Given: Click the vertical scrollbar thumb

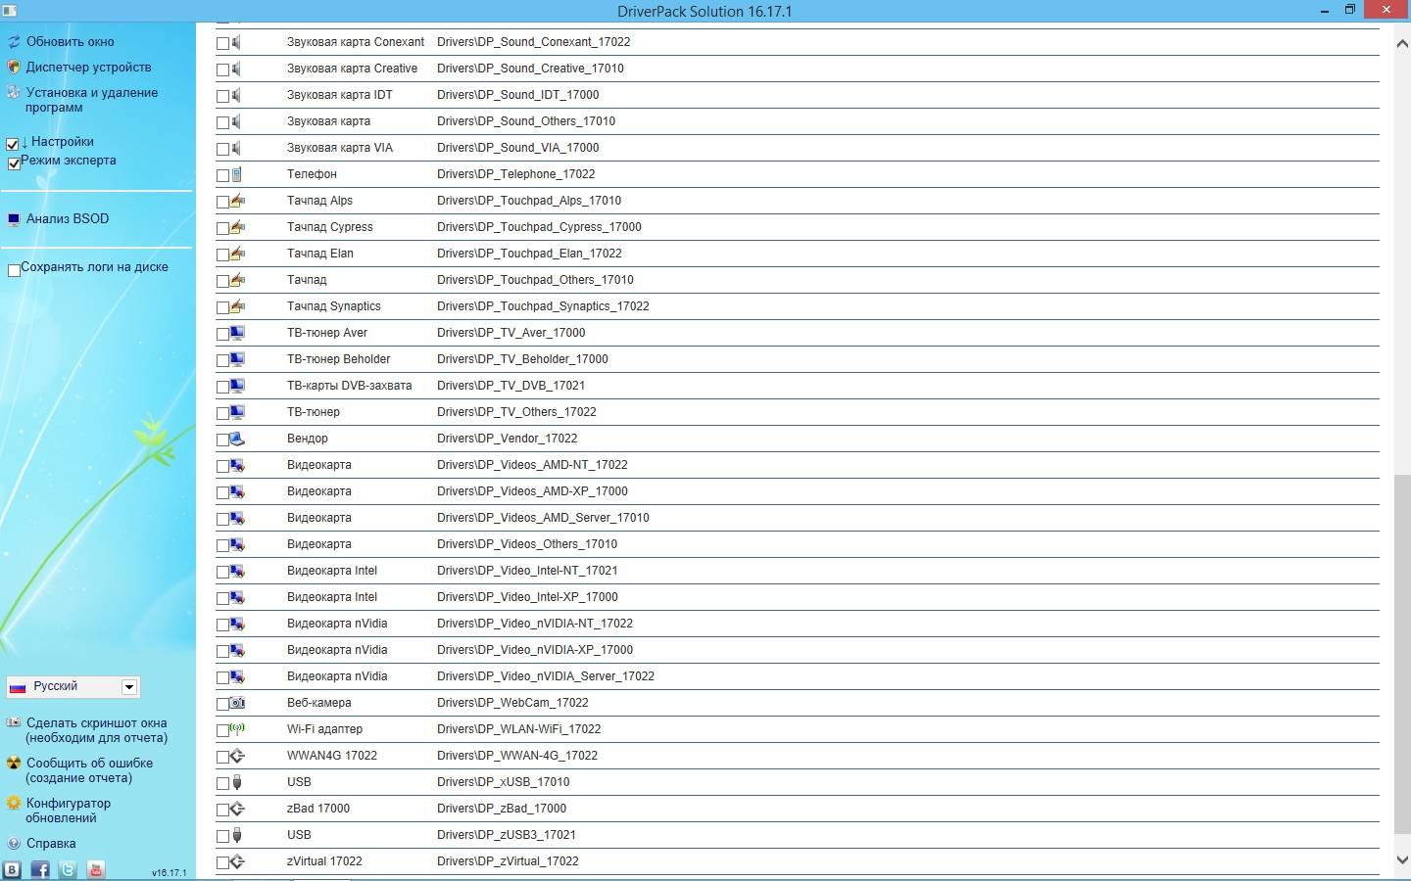Looking at the screenshot, I should tap(1401, 654).
